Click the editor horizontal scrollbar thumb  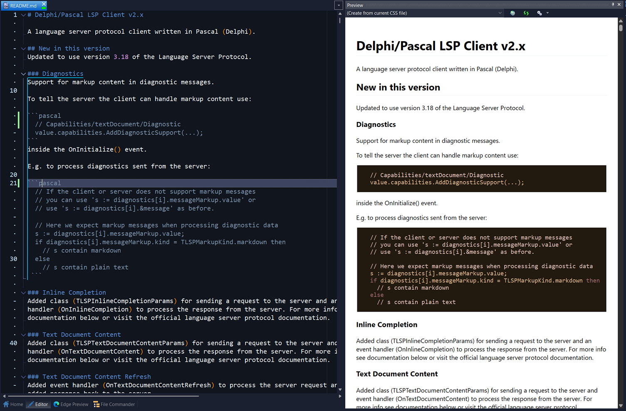103,396
